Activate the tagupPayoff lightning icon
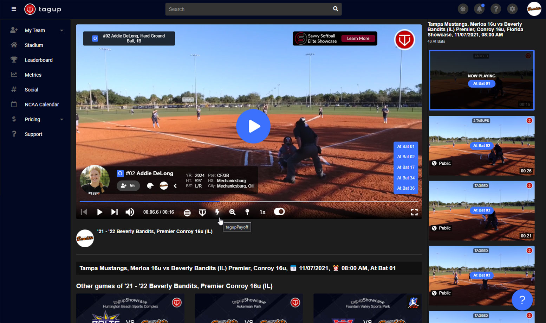Viewport: 546px width, 323px height. click(x=217, y=212)
